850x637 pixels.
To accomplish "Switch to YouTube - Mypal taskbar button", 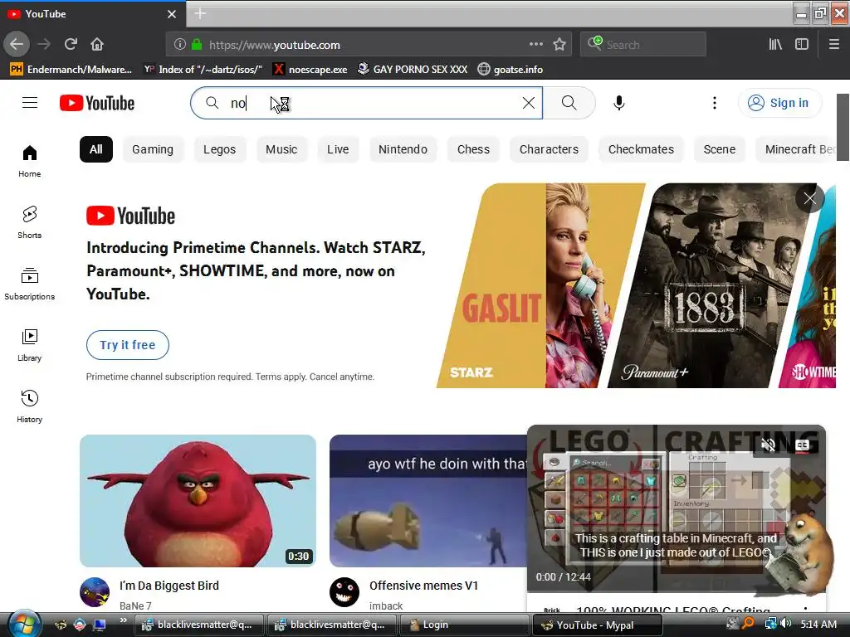I will 598,625.
